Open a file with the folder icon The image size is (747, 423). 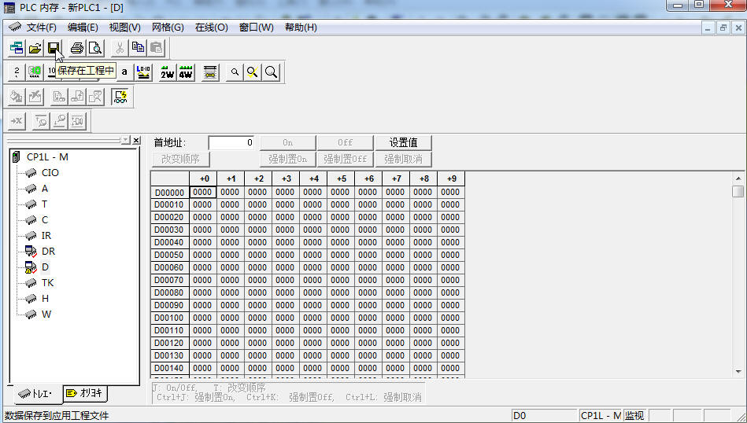(x=35, y=48)
